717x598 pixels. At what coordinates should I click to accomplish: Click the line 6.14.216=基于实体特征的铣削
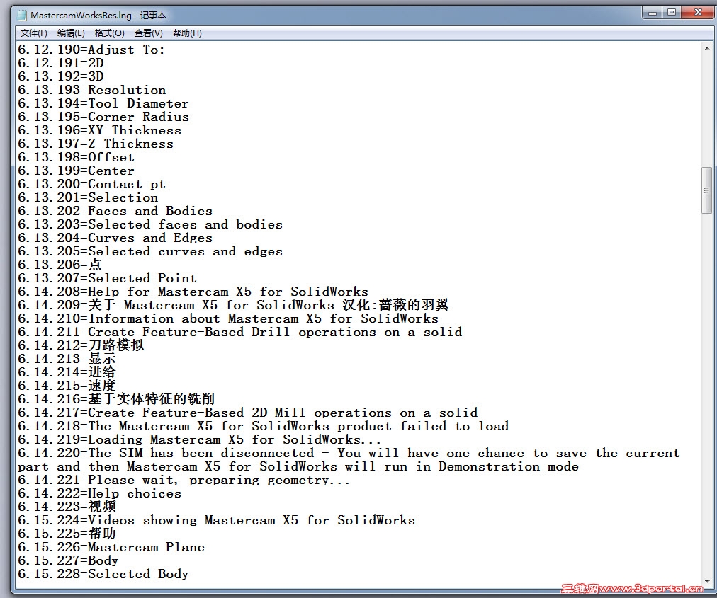point(117,399)
